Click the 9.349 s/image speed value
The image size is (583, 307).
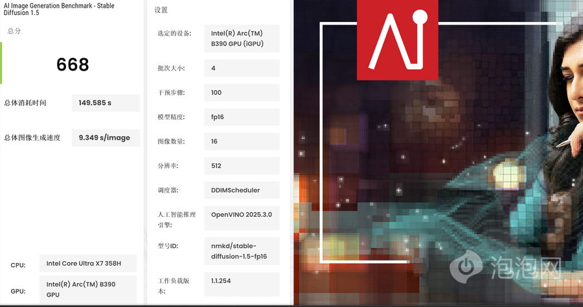pyautogui.click(x=105, y=138)
